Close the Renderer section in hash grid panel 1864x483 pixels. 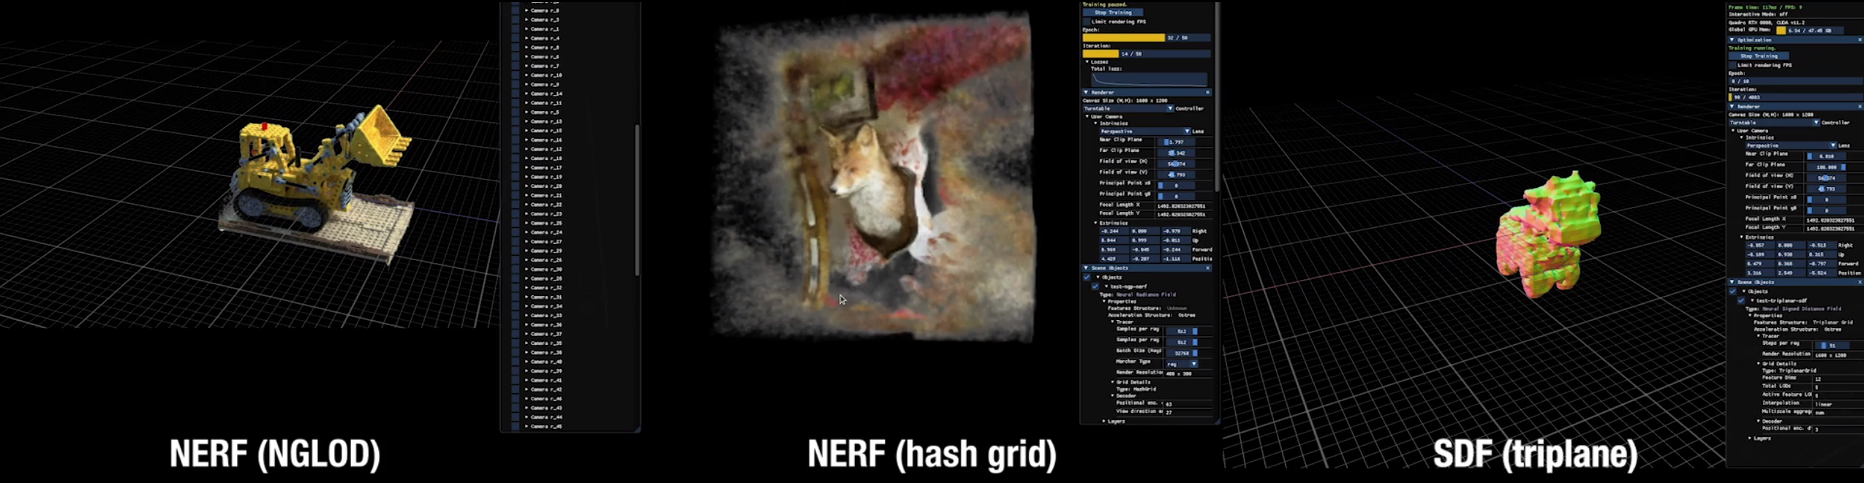(1207, 93)
